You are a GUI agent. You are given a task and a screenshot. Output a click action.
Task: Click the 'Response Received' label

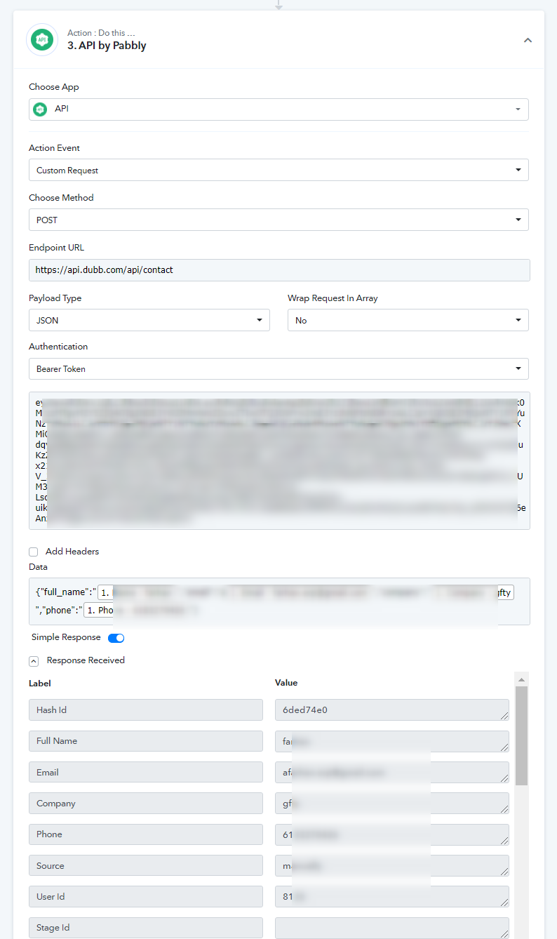tap(86, 660)
